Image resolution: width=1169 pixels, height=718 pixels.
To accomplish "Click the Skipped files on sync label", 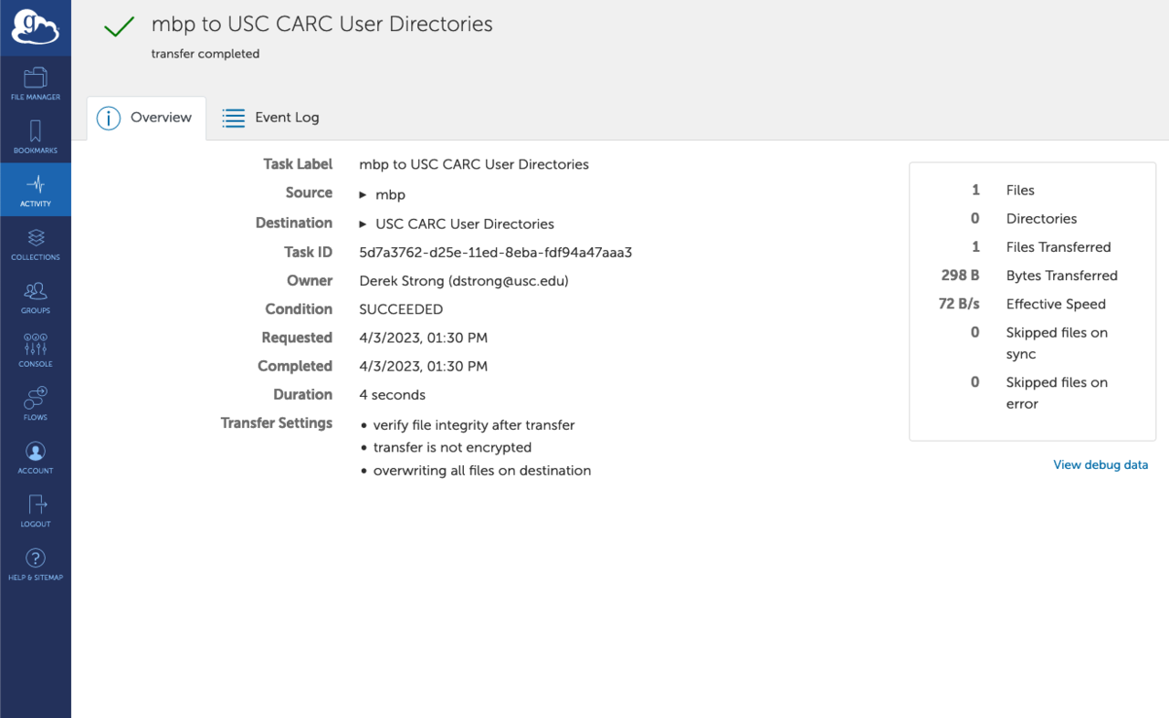I will [1057, 343].
